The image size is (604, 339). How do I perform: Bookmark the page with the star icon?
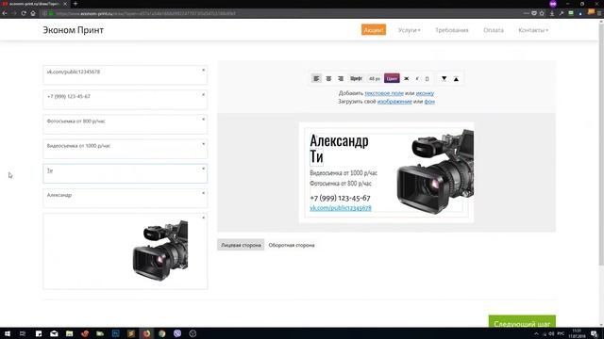[x=542, y=13]
